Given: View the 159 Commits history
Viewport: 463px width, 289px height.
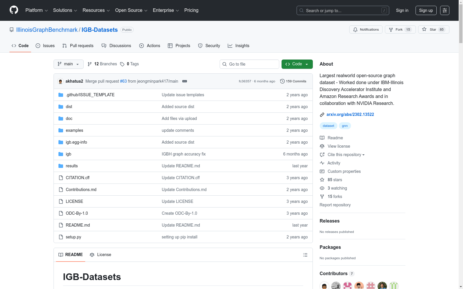Looking at the screenshot, I should (x=293, y=81).
